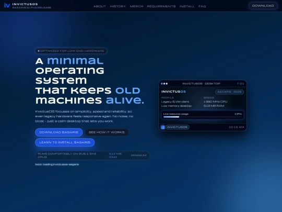
Task: Click 'Low memory desktop' profile text
Action: 177,106
